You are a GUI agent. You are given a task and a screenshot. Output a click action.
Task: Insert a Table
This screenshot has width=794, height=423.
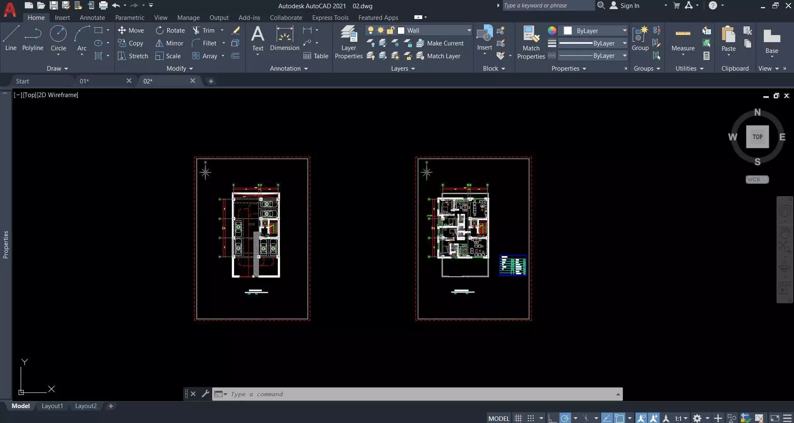[x=316, y=56]
